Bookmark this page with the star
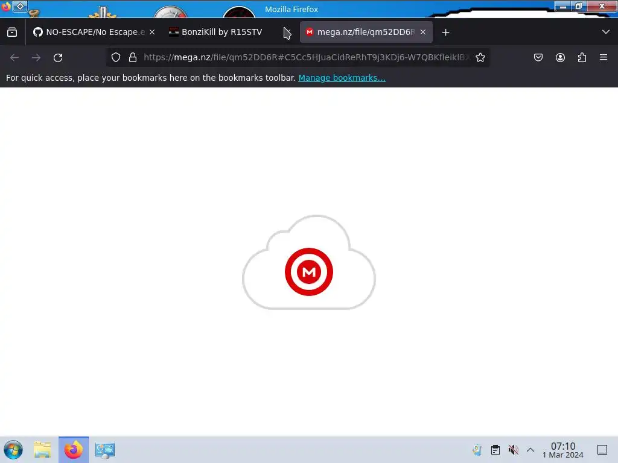This screenshot has height=463, width=618. click(480, 57)
